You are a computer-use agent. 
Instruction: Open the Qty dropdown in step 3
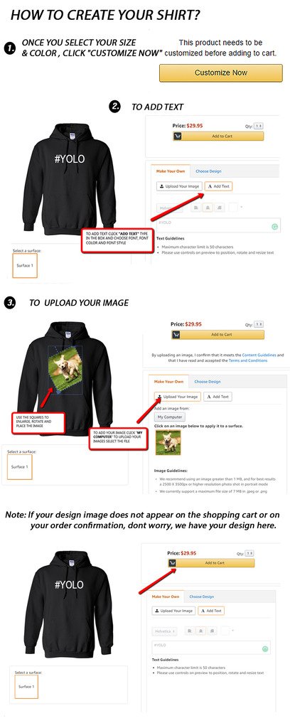pos(259,324)
